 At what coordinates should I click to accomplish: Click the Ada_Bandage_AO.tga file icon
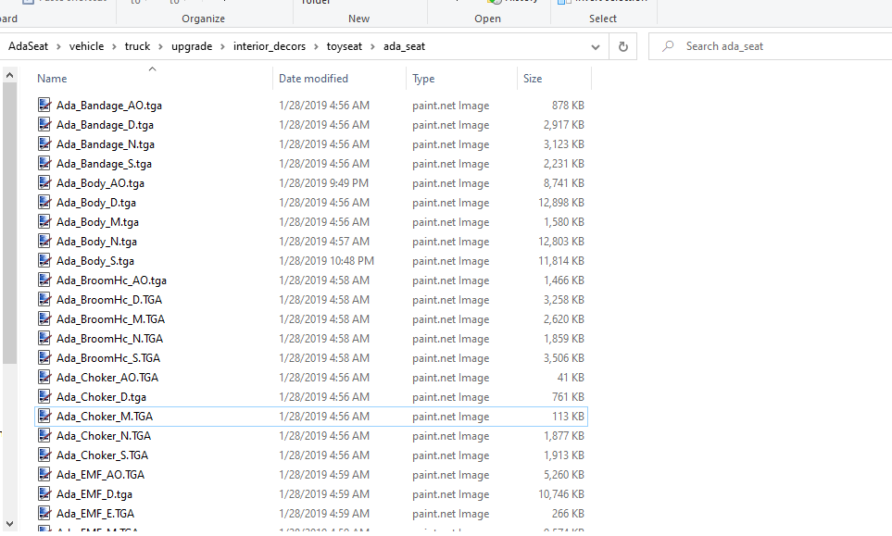[44, 105]
